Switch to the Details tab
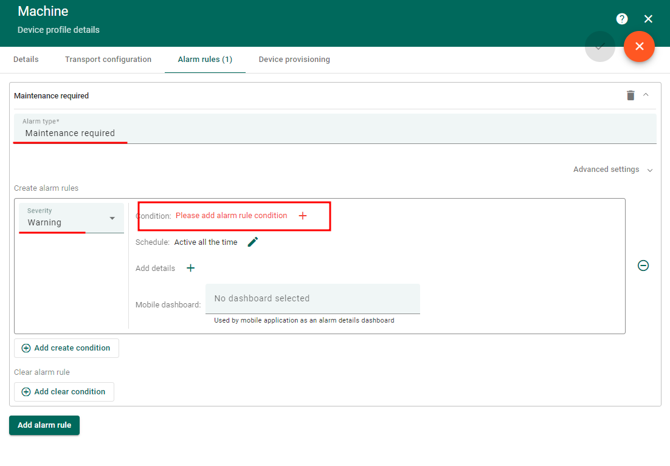This screenshot has width=670, height=466. [x=26, y=60]
